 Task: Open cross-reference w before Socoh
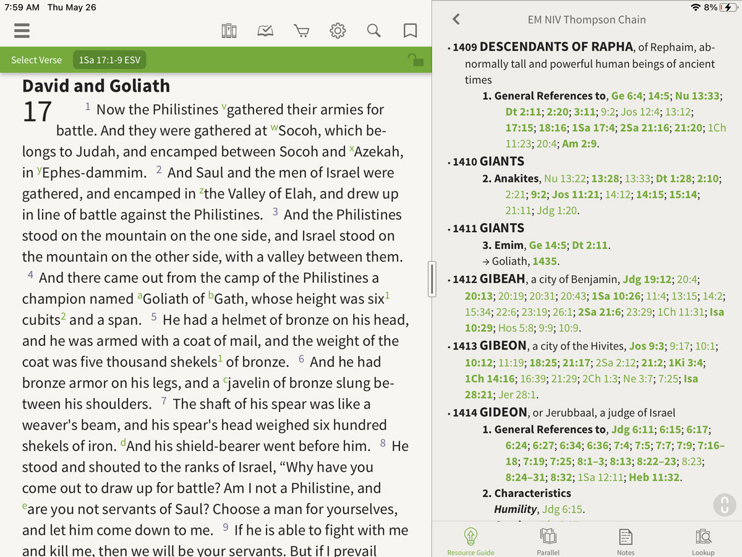point(274,128)
